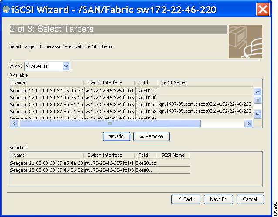278x217 pixels.
Task: Click FcId cell 0xe801cc in Selected
Action: pos(146,163)
